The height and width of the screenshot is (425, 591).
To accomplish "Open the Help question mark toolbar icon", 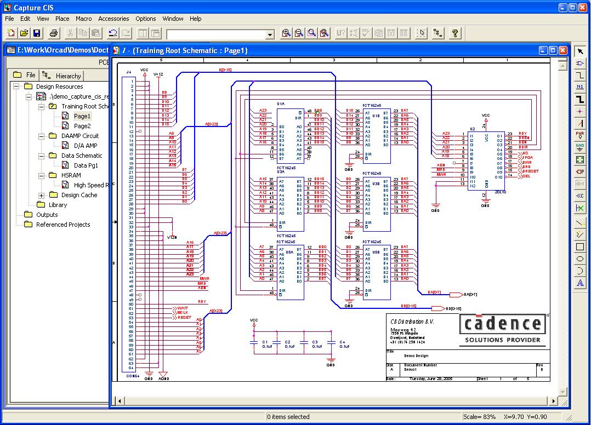I will tap(455, 33).
